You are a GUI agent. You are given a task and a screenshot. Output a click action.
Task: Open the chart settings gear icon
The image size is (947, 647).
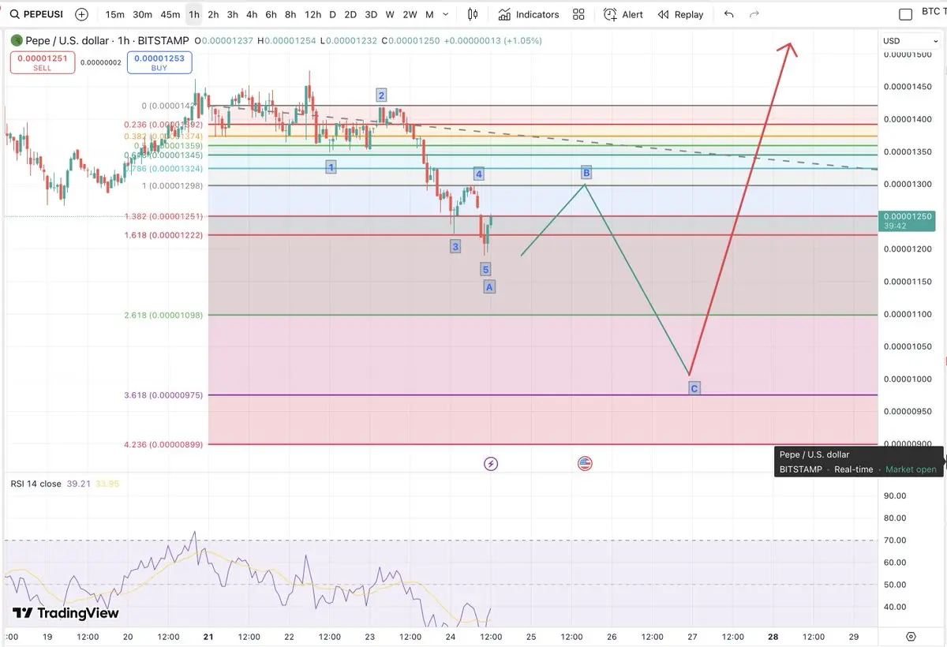(x=911, y=636)
